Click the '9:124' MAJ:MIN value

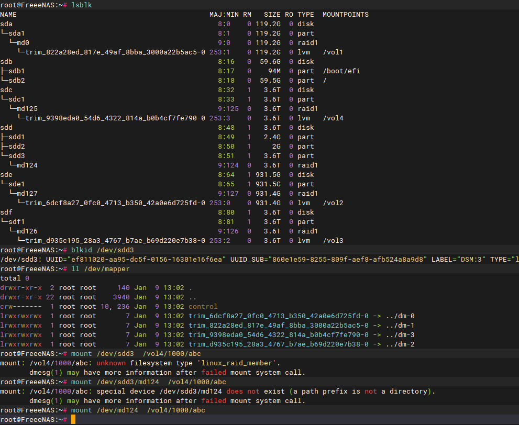click(x=228, y=165)
